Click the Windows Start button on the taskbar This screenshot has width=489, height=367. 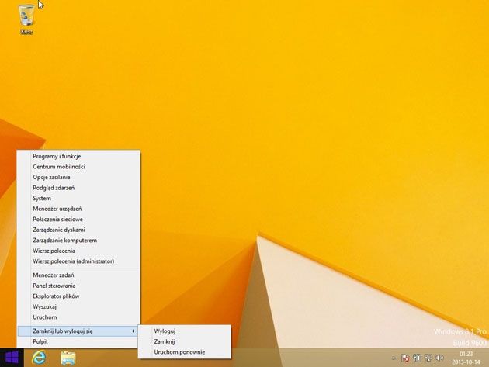coord(12,358)
